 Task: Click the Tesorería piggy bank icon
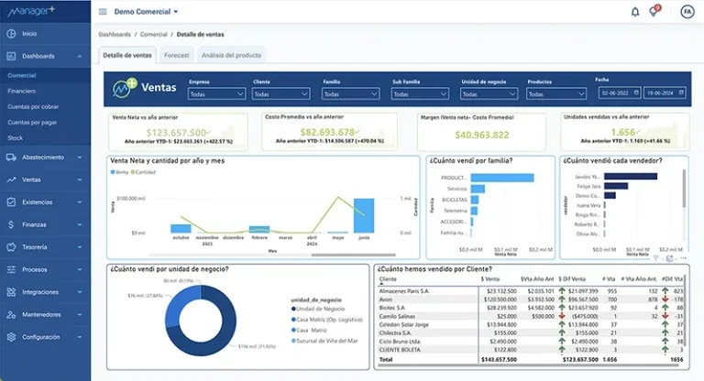click(x=11, y=247)
